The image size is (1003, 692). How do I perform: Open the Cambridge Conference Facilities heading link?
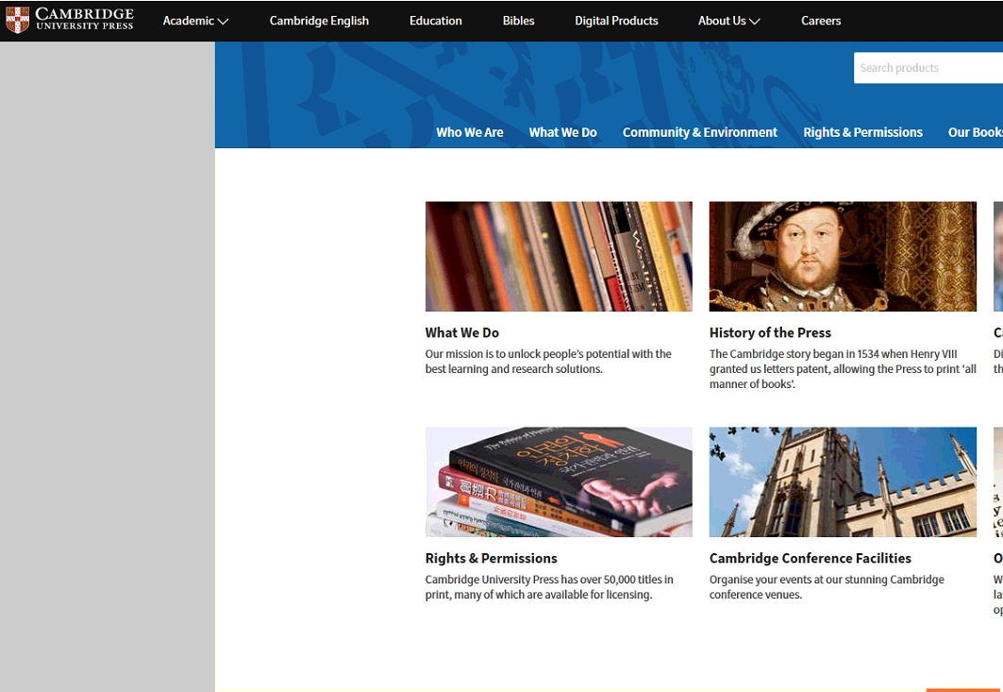coord(810,558)
